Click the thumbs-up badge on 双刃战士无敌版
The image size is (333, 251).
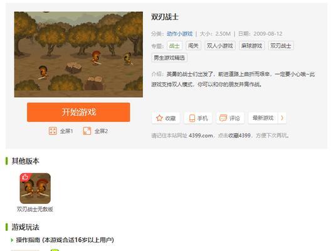point(25,177)
